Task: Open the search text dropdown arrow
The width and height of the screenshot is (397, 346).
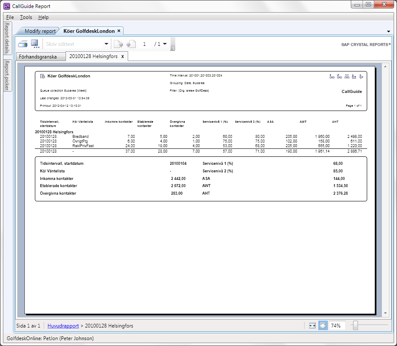Action: 106,44
